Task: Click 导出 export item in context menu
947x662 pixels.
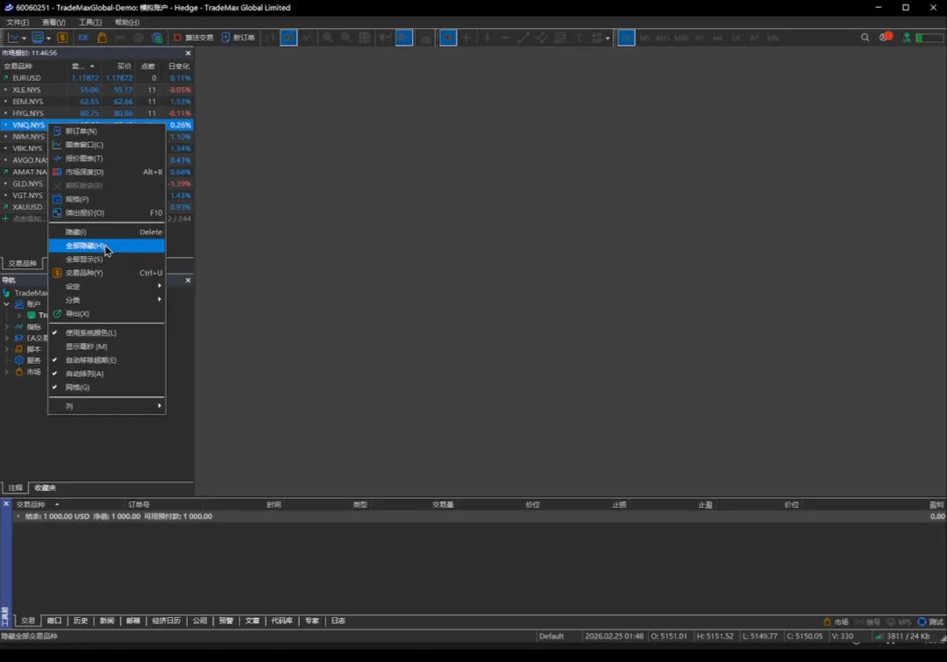Action: coord(77,314)
